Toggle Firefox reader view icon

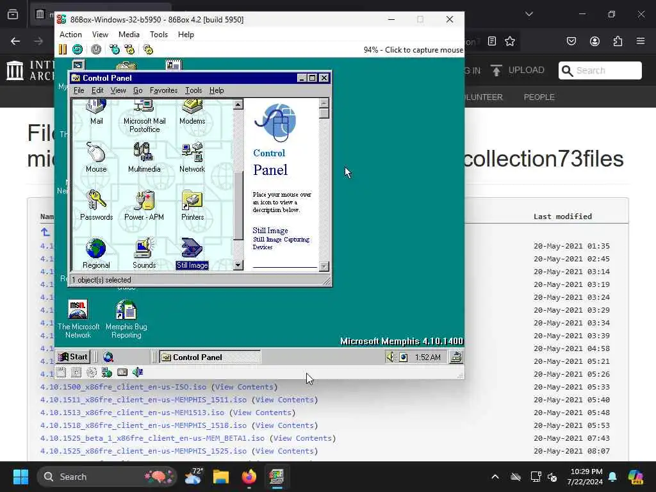click(492, 41)
